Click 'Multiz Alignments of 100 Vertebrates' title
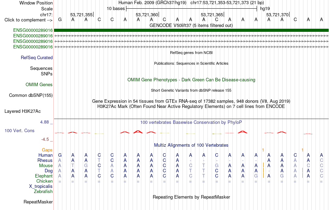This screenshot has width=329, height=210. 191,145
